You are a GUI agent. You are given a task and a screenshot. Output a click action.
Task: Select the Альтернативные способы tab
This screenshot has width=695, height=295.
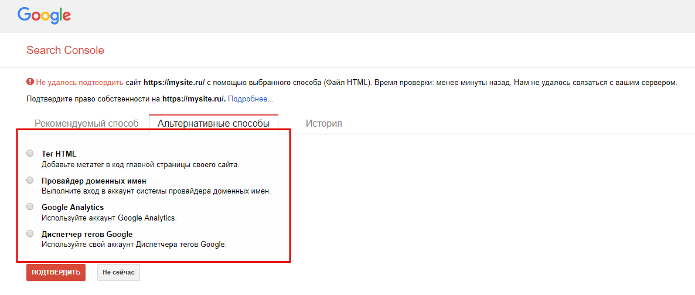coord(213,124)
